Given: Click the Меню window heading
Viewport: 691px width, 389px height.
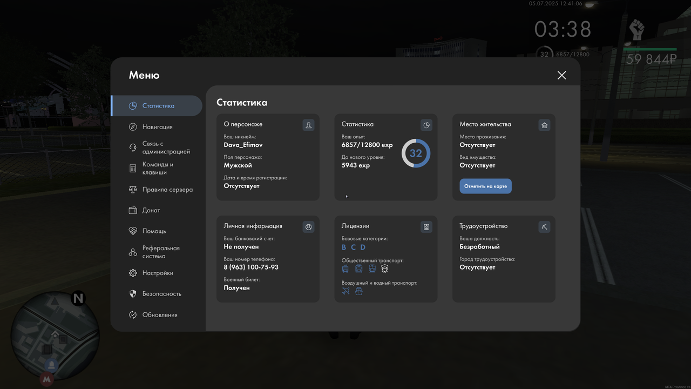Looking at the screenshot, I should pos(144,75).
